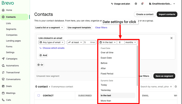
Task: Click the envelope icon in email type dropdown
Action: [41, 42]
